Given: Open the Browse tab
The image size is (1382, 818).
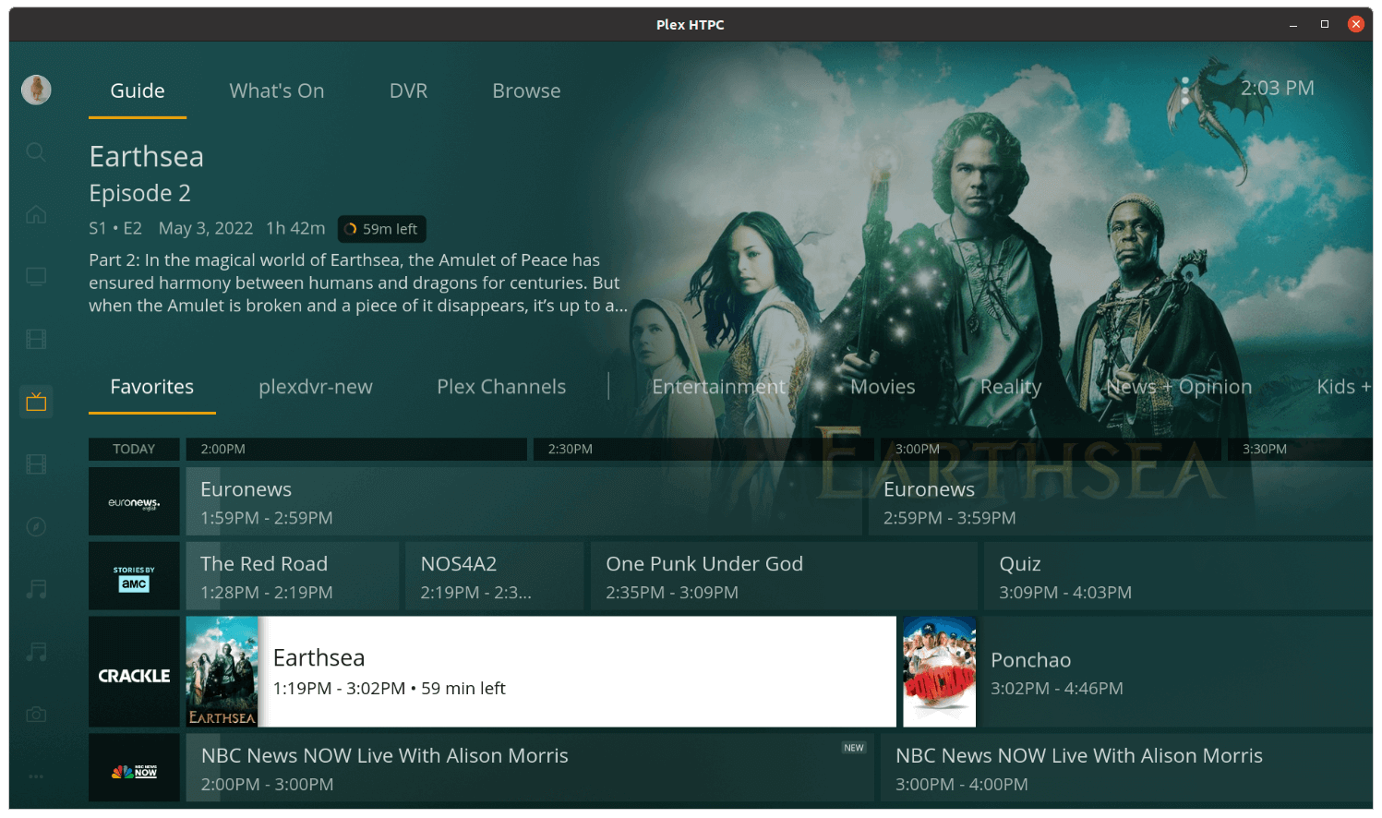Looking at the screenshot, I should click(526, 91).
